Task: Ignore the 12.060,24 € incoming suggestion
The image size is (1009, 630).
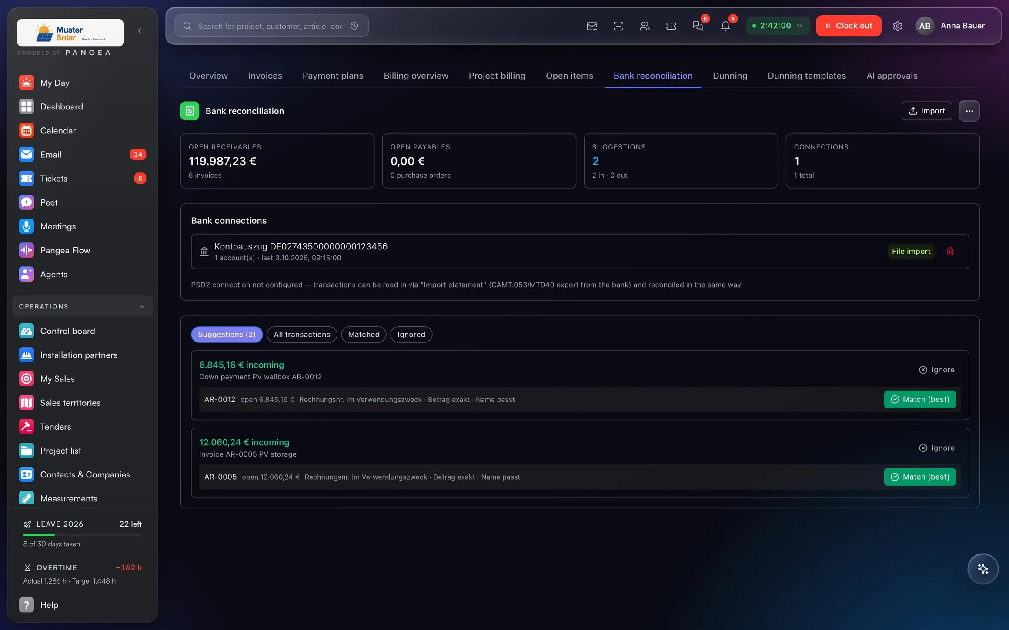Action: point(937,448)
